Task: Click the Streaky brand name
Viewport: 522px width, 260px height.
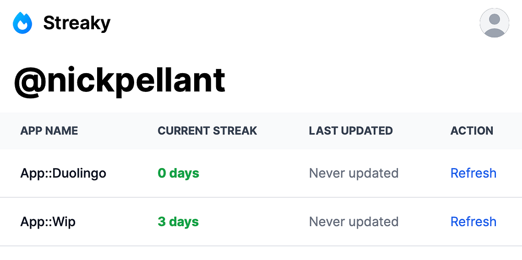Action: [77, 23]
